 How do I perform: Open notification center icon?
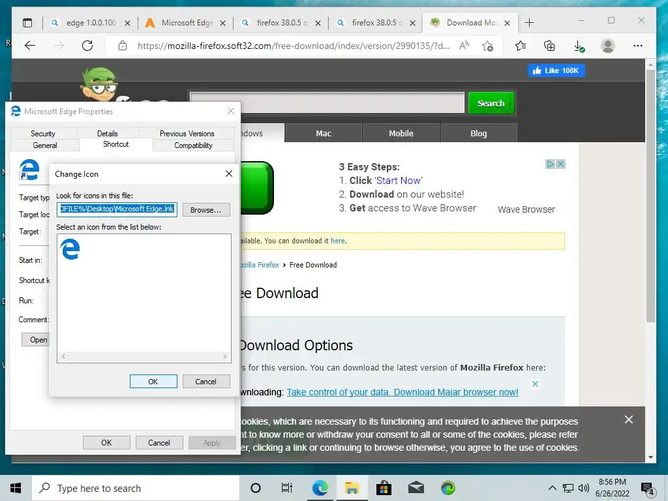tap(647, 489)
